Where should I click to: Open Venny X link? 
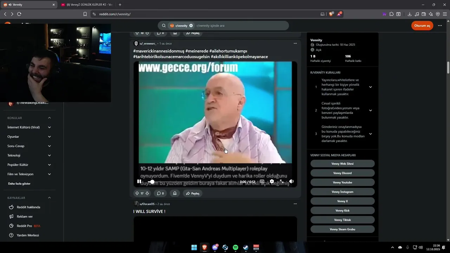[x=342, y=201]
